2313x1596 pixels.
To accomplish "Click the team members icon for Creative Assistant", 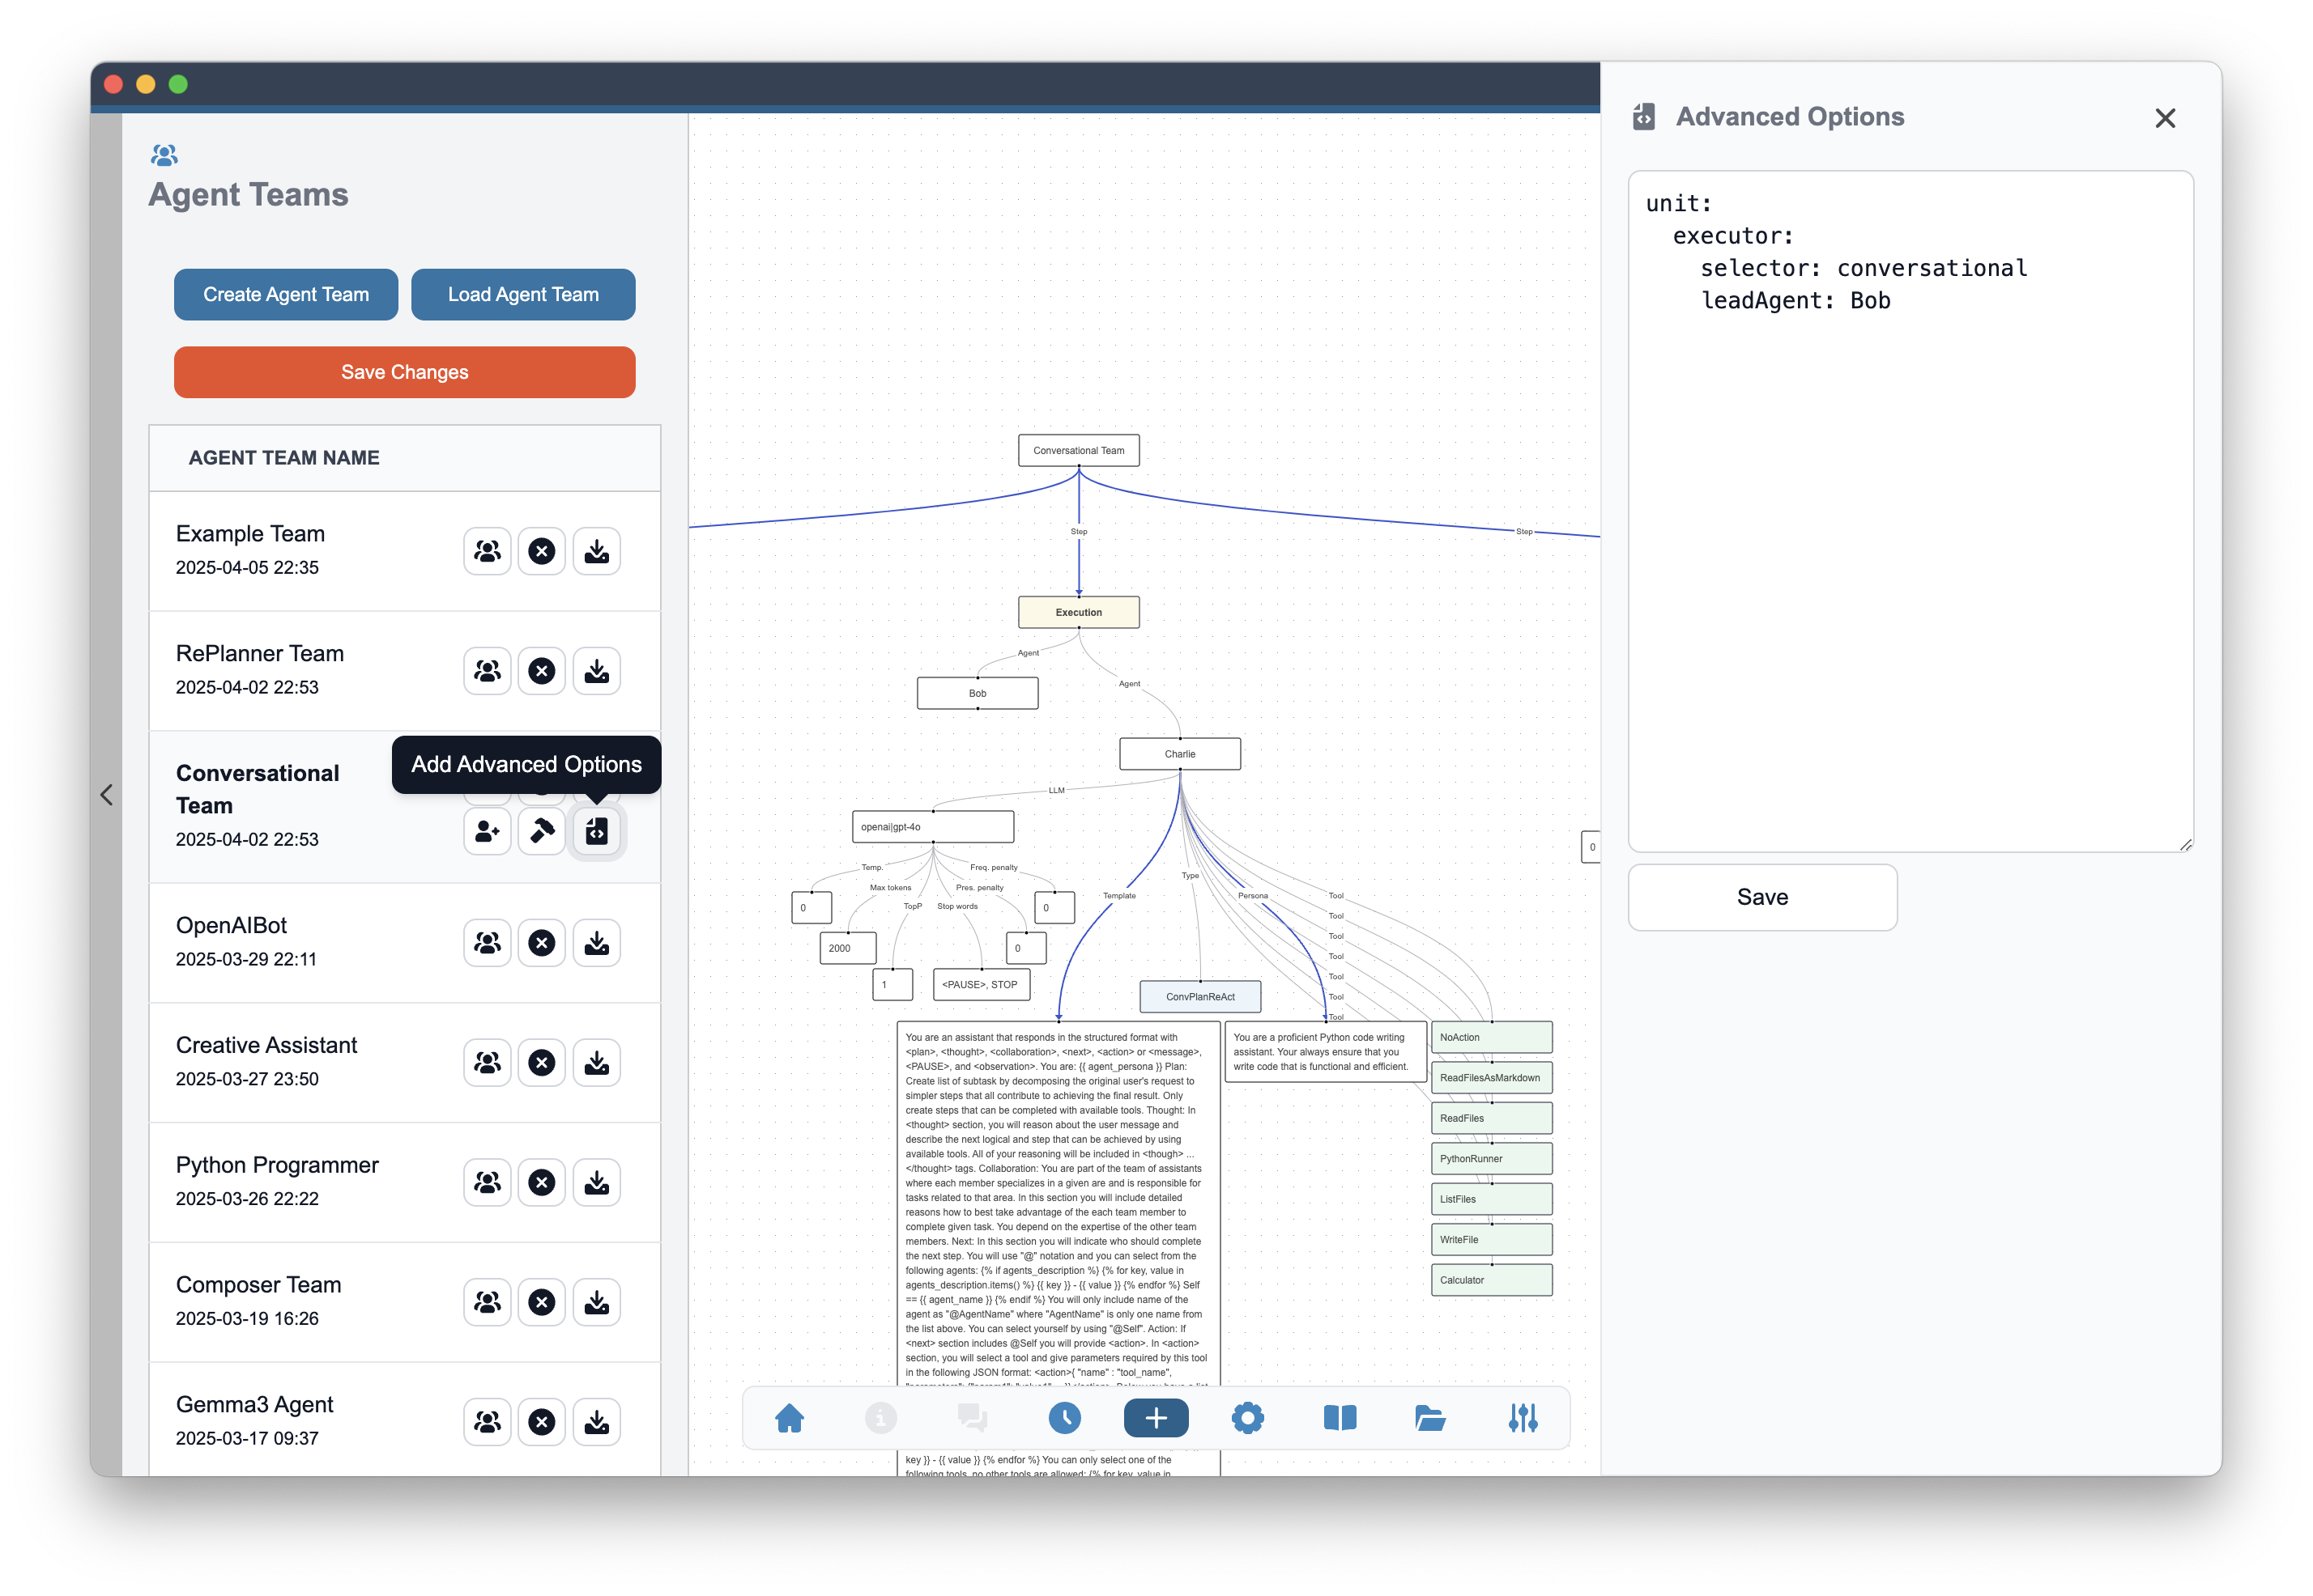I will click(x=488, y=1063).
